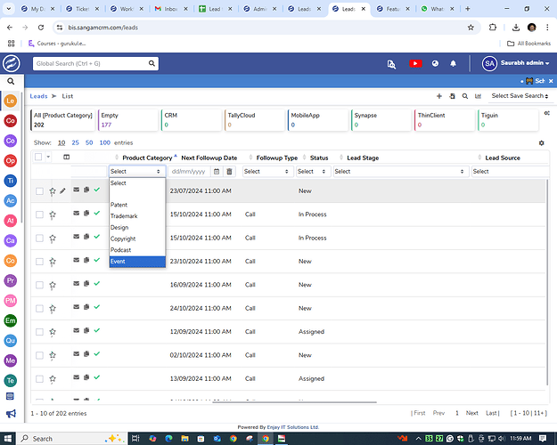Show 100 entries per page

pos(105,142)
